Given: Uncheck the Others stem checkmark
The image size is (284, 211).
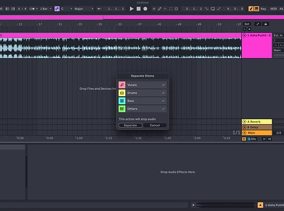Looking at the screenshot, I should [163, 109].
